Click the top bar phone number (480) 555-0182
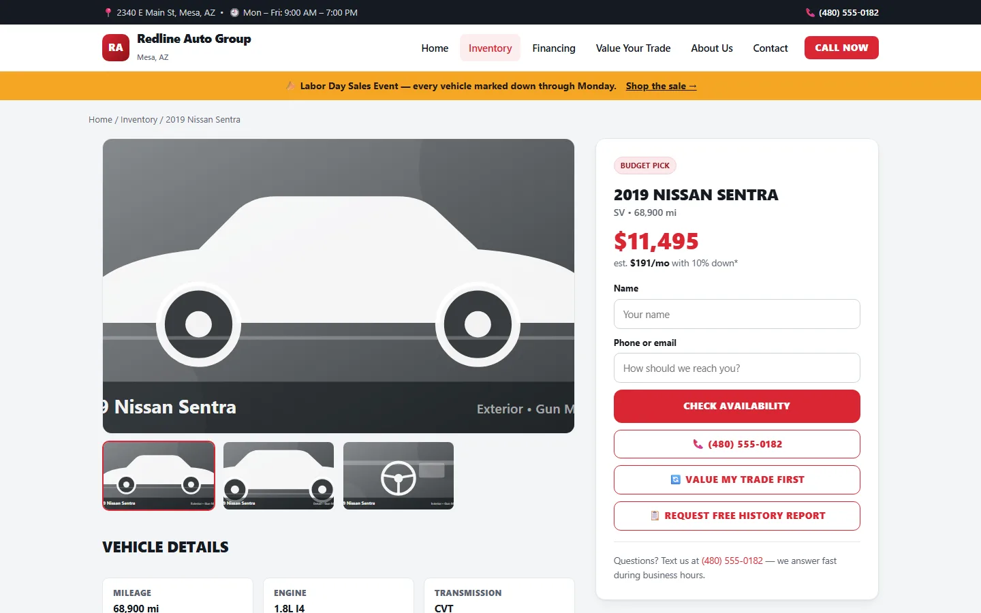 click(848, 12)
